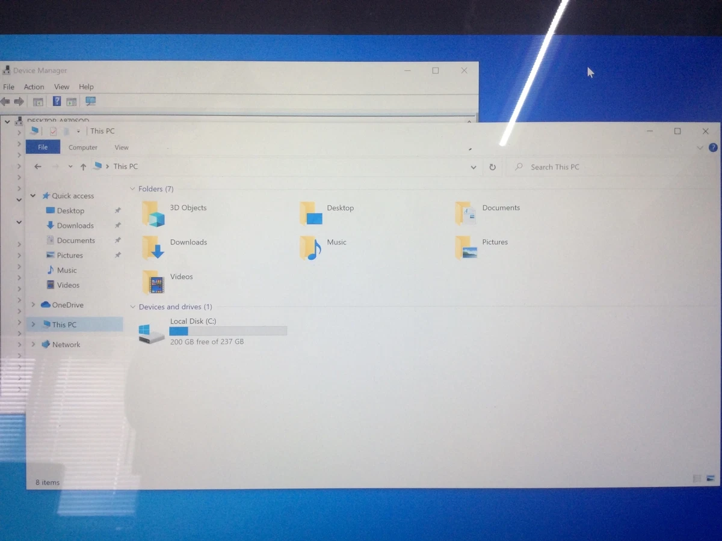Screen dimensions: 722x541
Task: Open address bar history dropdown
Action: (x=474, y=168)
